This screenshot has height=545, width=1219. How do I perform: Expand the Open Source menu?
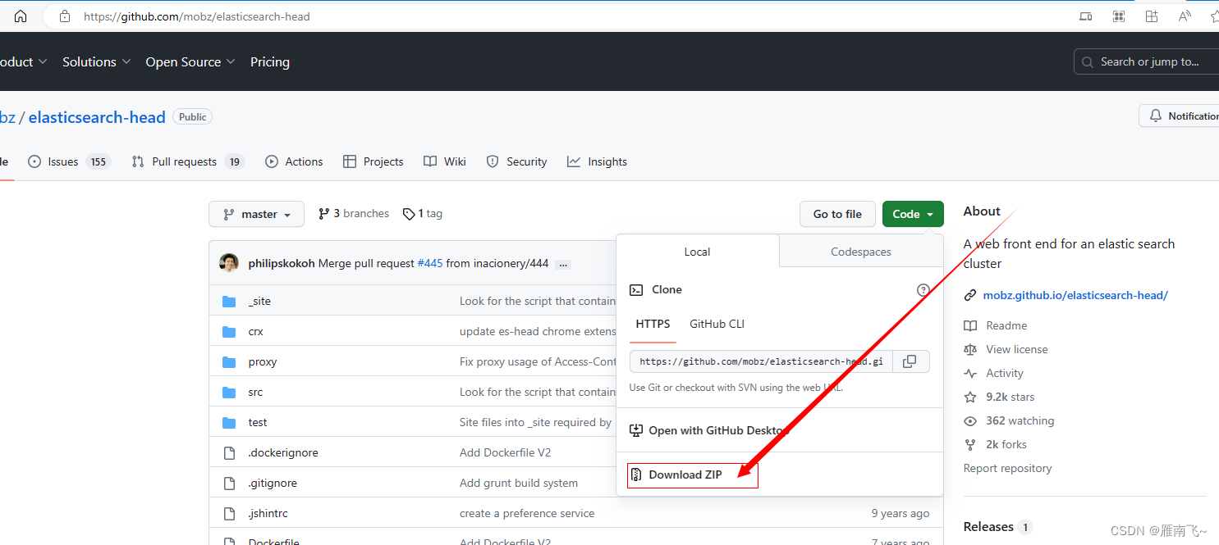coord(190,61)
